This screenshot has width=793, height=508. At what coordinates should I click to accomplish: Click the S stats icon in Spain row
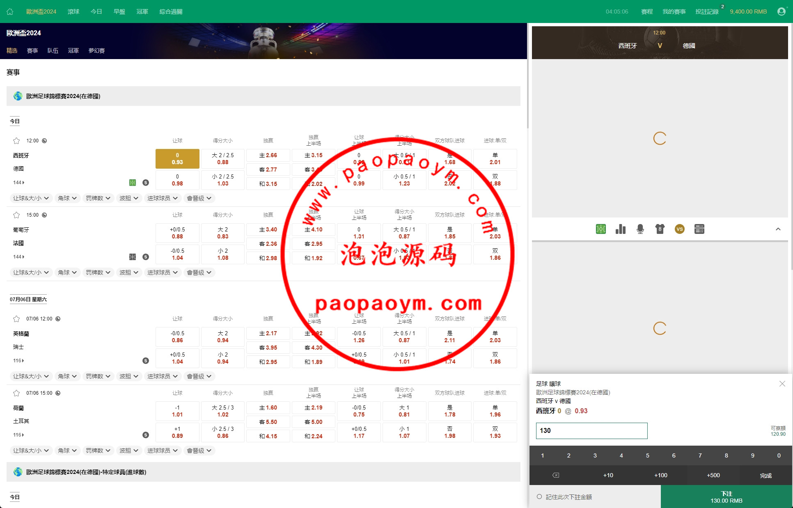coord(146,183)
